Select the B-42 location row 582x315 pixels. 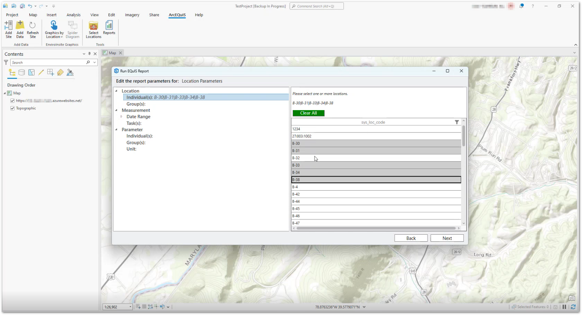pos(376,194)
